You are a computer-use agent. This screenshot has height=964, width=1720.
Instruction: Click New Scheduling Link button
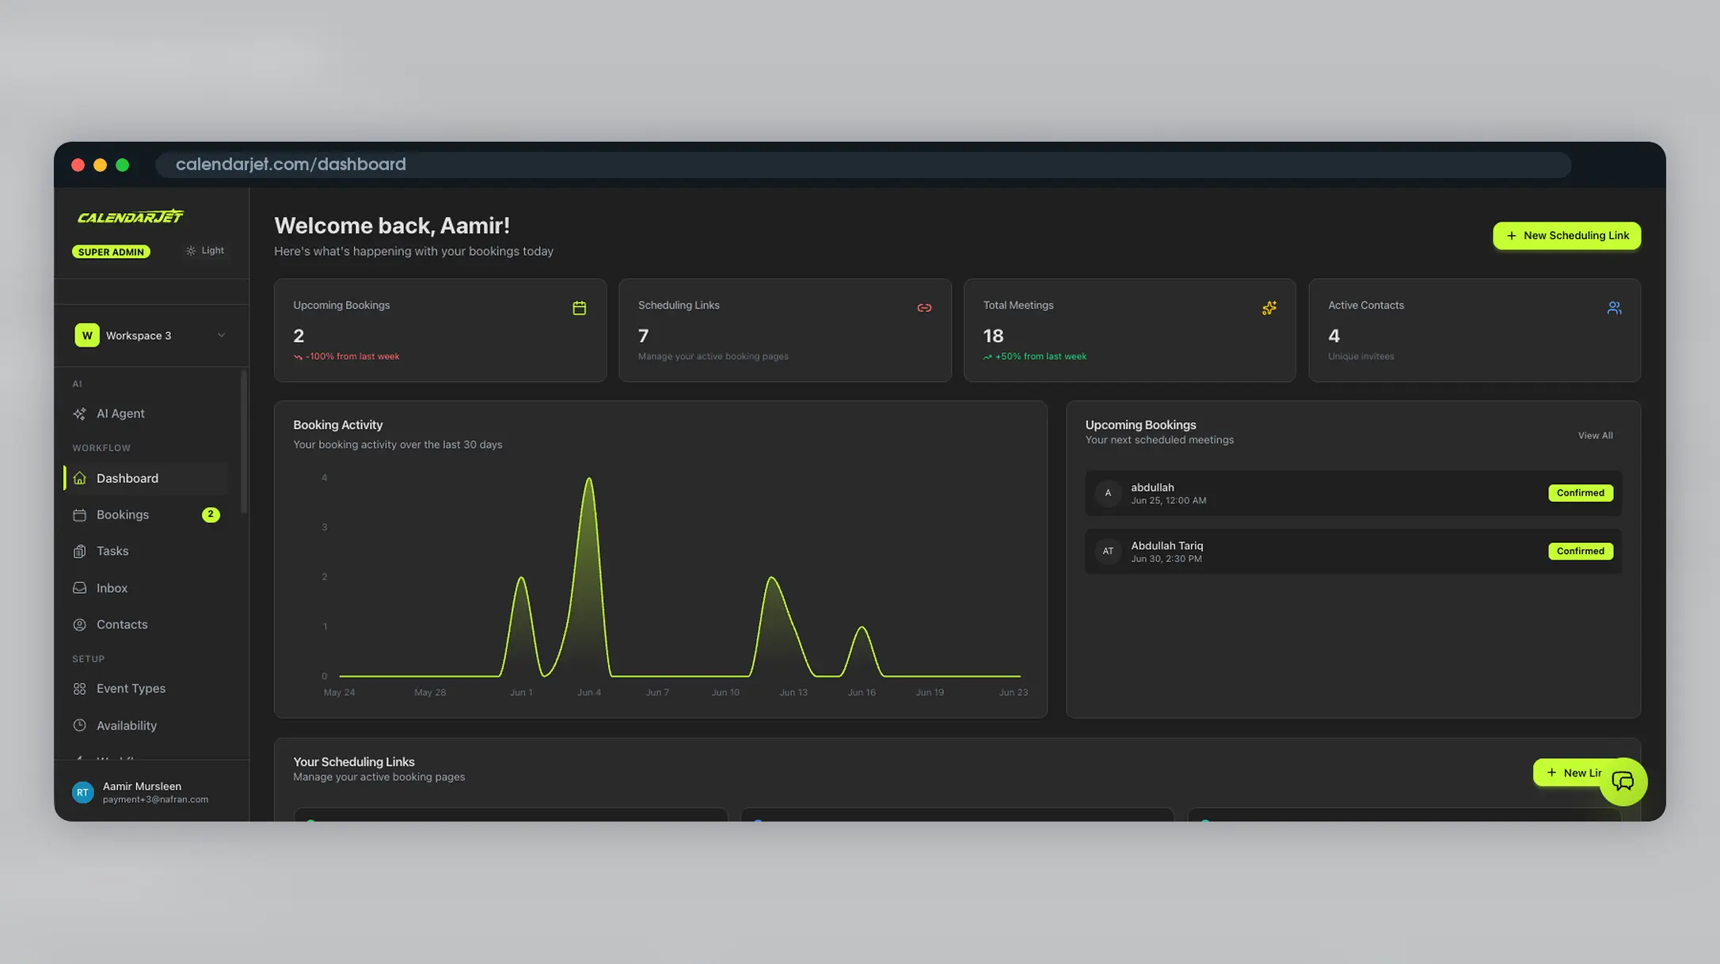pyautogui.click(x=1566, y=236)
